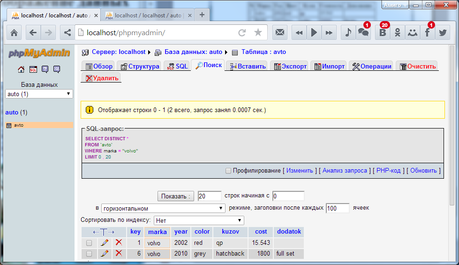Switch to the Структура tab
Screen dimensions: 459x265
coord(140,66)
